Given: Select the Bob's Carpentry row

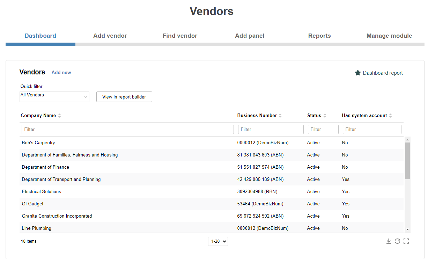Looking at the screenshot, I should point(212,143).
